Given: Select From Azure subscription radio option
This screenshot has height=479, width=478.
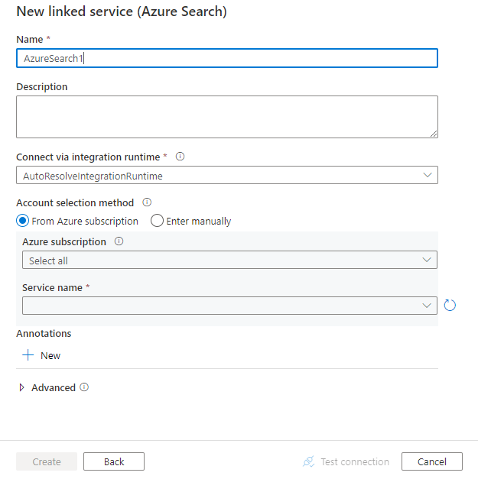Looking at the screenshot, I should pyautogui.click(x=23, y=221).
